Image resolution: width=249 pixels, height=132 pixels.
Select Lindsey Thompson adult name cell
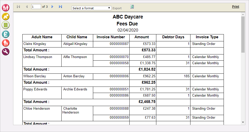(42, 61)
